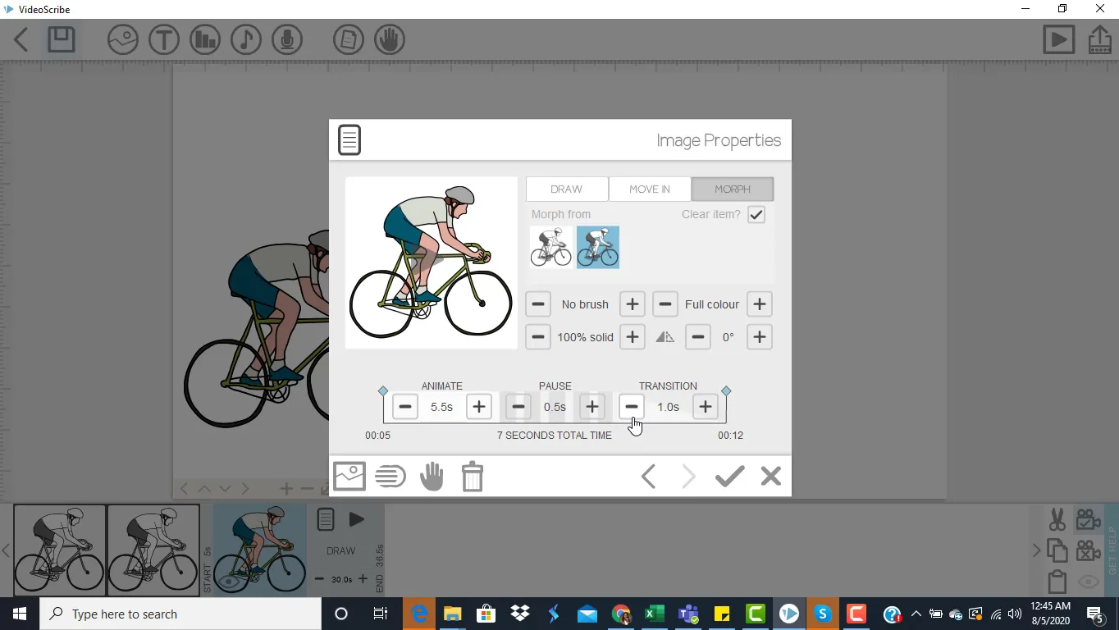The width and height of the screenshot is (1119, 630).
Task: Click the save project icon
Action: point(62,39)
